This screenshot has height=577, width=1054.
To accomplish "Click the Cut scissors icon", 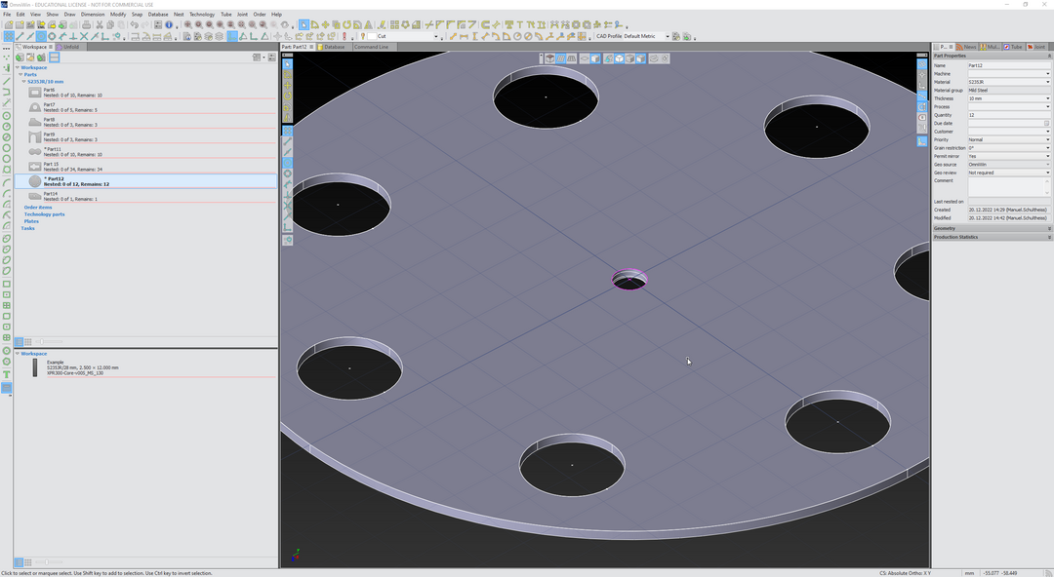I will point(100,24).
